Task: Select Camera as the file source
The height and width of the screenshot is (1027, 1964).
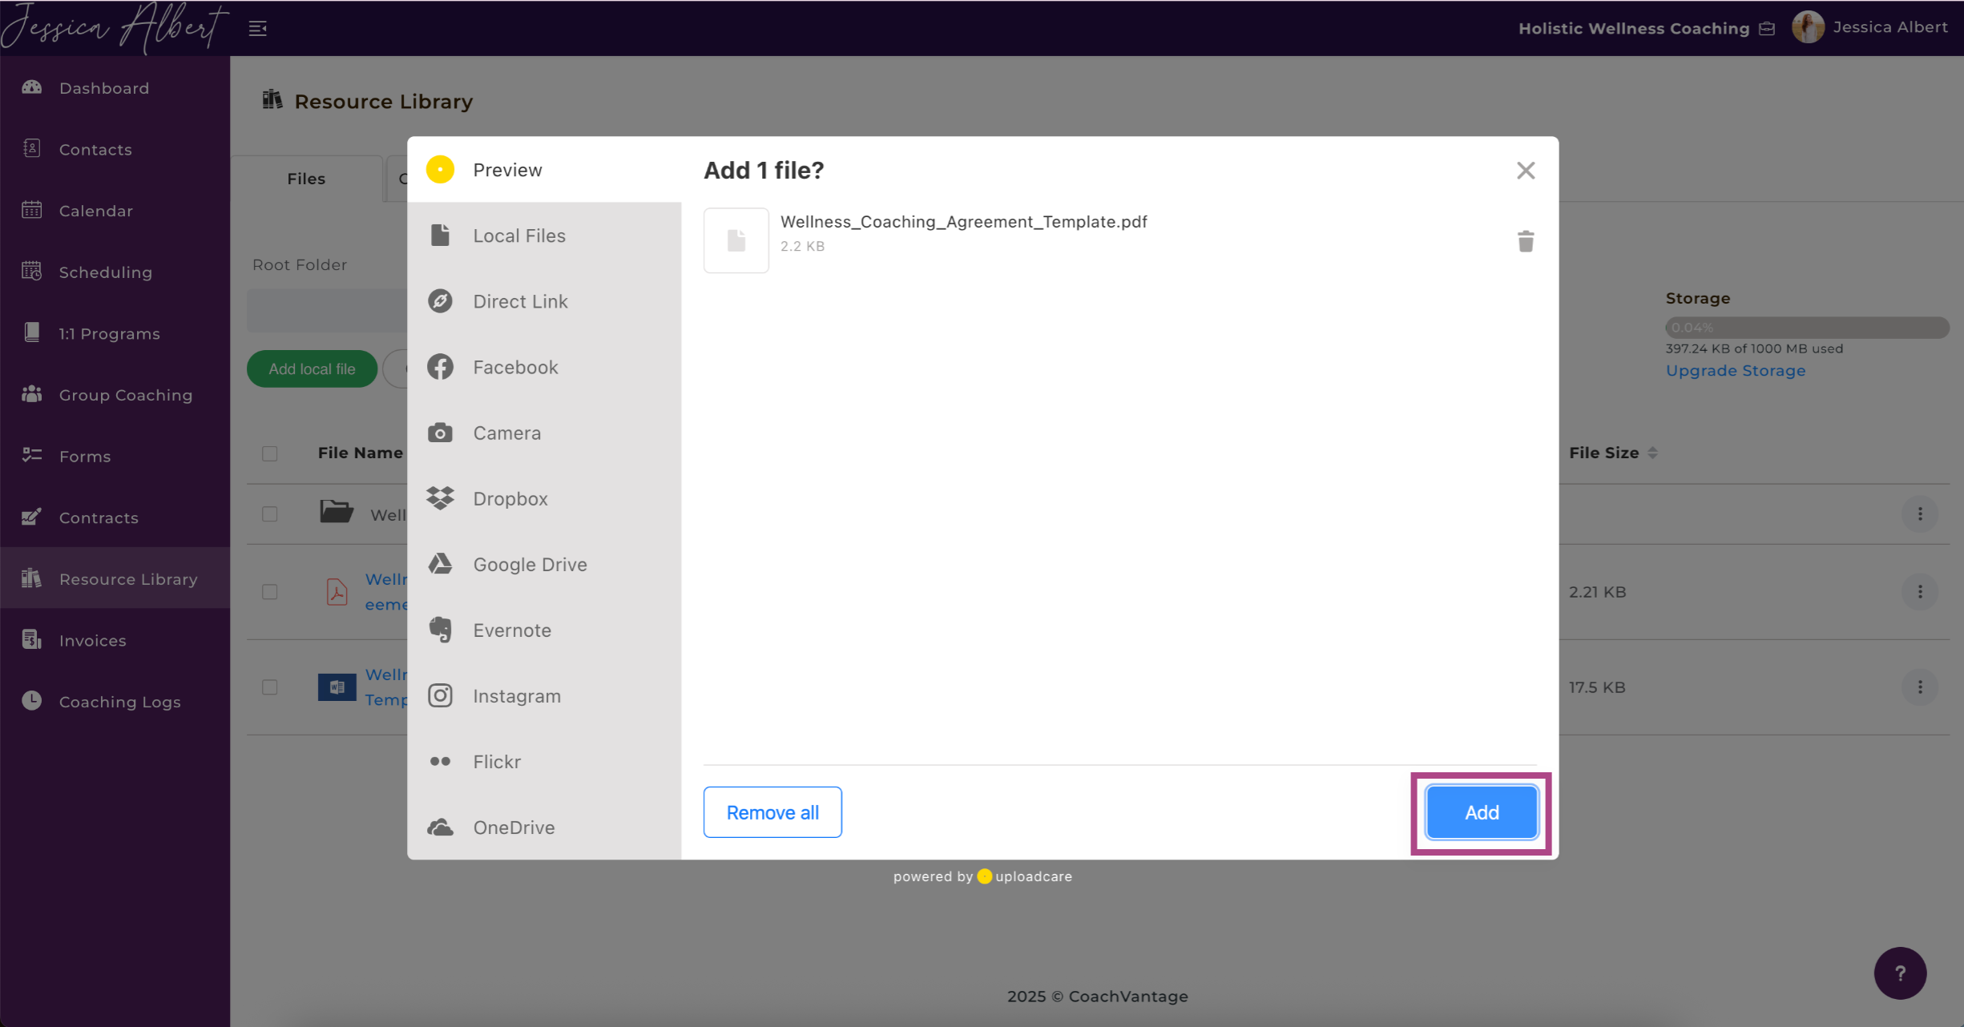Action: [506, 433]
